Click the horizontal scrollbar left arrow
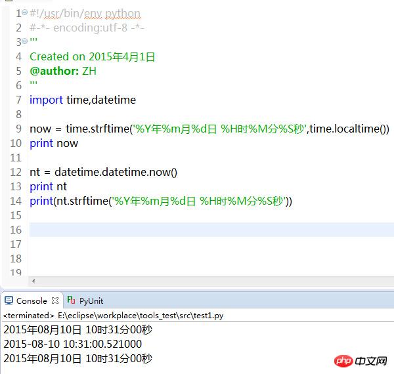Viewport: 394px width, 374px height. (x=33, y=281)
